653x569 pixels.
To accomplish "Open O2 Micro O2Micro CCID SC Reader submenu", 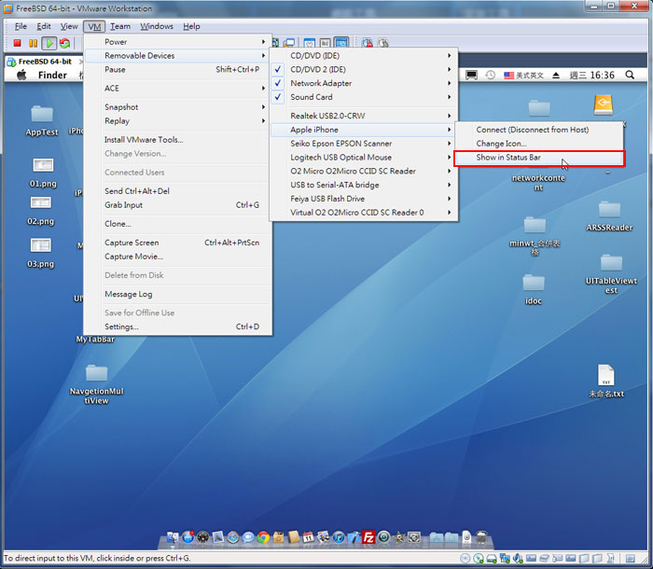I will point(365,171).
